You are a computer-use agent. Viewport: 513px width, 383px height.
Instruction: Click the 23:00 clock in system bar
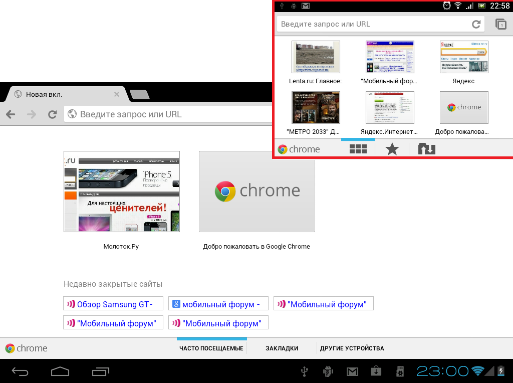(442, 371)
